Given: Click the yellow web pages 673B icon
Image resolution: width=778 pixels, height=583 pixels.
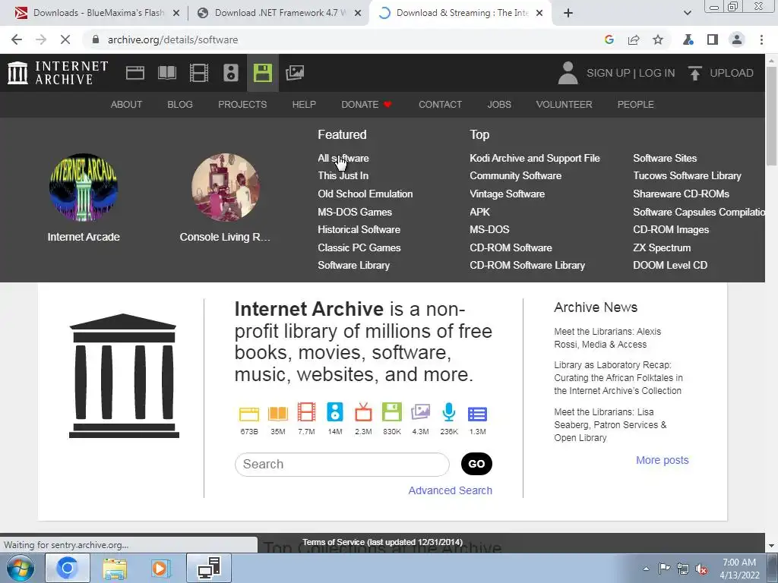Looking at the screenshot, I should (x=249, y=414).
